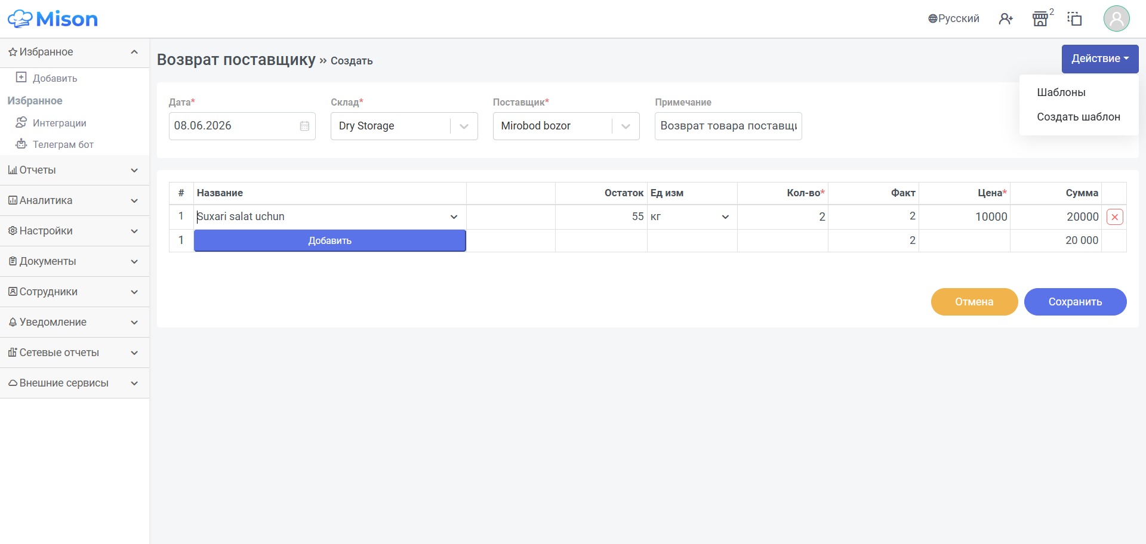Collapse the Избранное section
The image size is (1146, 544).
click(75, 52)
